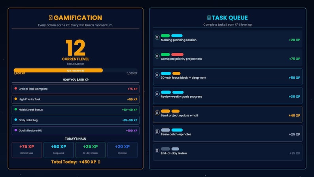Click orange tag on 30-min focus block
This screenshot has width=314, height=177.
pyautogui.click(x=176, y=73)
